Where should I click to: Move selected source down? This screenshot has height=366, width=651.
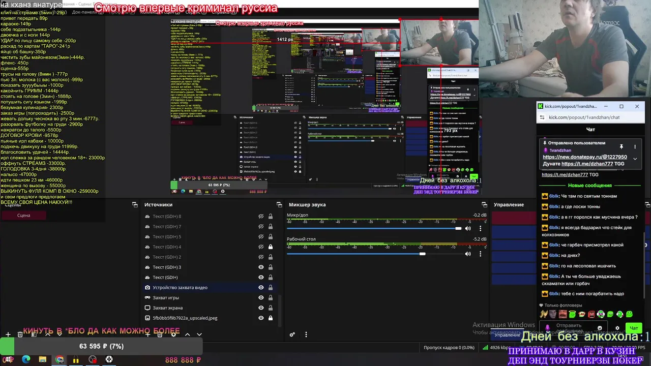(199, 334)
